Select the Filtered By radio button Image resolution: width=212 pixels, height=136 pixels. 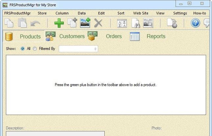coord(35,49)
